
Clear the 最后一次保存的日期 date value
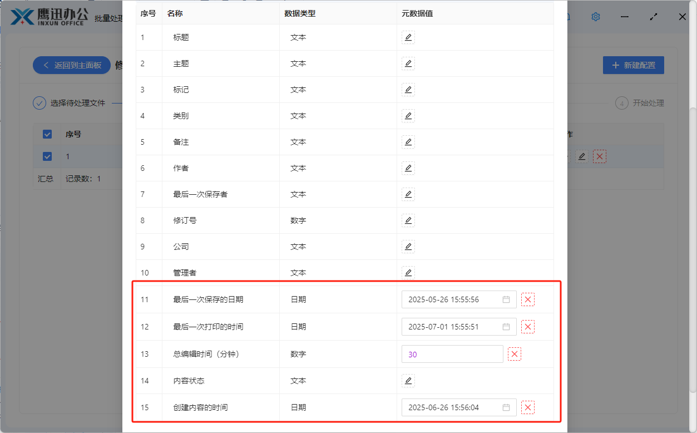pyautogui.click(x=528, y=299)
